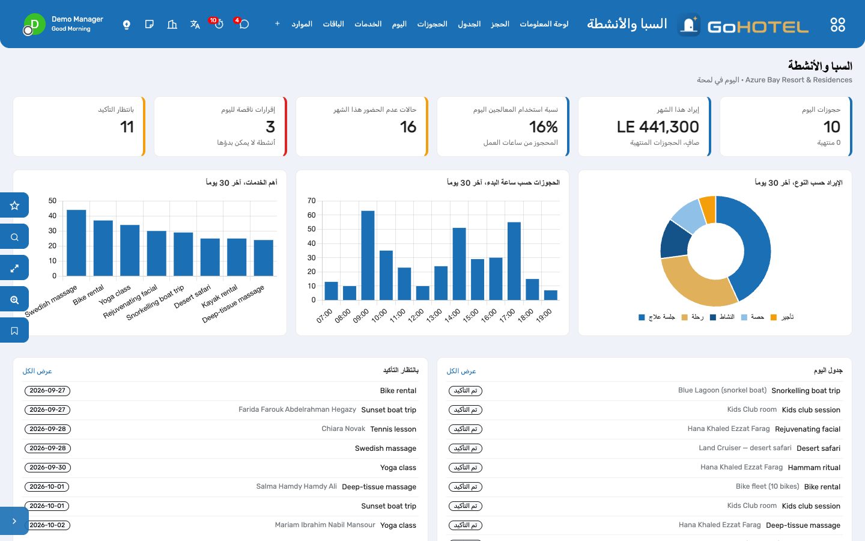Click the lightbulb tips icon
The height and width of the screenshot is (541, 865).
[x=127, y=24]
